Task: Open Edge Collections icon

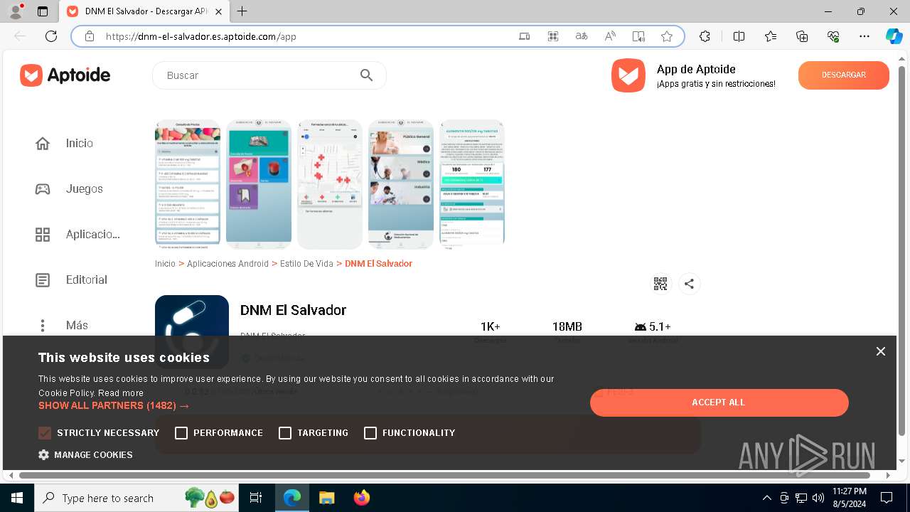Action: tap(802, 36)
